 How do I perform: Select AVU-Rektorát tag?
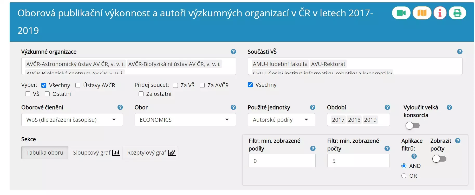tap(328, 64)
